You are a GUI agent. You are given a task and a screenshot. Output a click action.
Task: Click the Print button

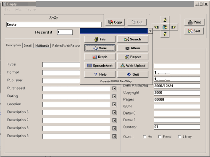pos(194,22)
